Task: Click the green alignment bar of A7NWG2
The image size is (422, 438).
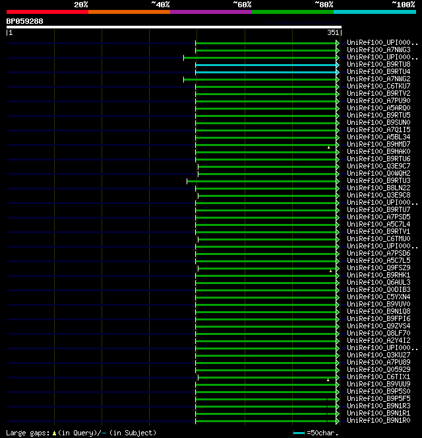Action: pos(260,80)
